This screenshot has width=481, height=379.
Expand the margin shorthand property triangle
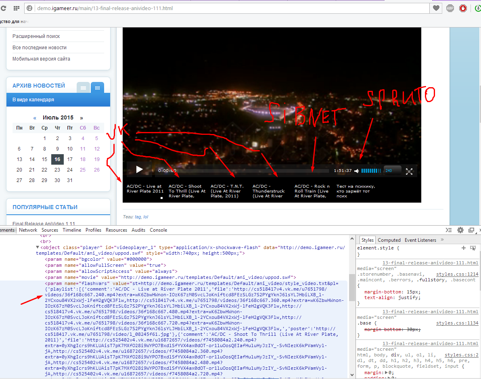(386, 373)
